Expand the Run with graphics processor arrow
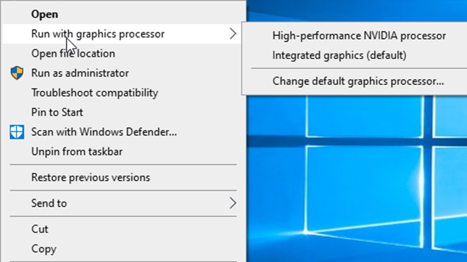467x262 pixels. 232,34
